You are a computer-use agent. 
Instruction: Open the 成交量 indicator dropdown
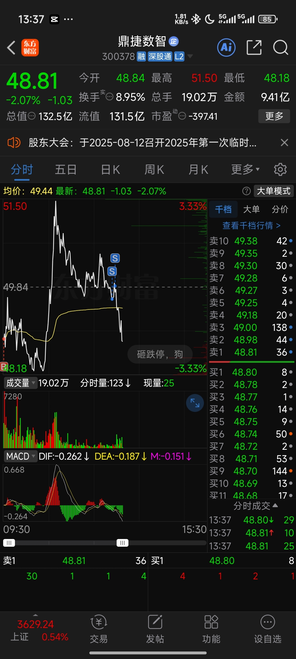tap(21, 383)
